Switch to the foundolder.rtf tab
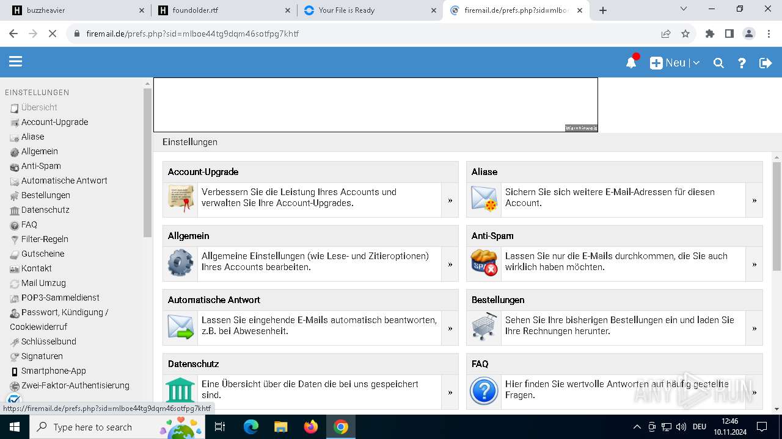782x439 pixels. tap(223, 10)
